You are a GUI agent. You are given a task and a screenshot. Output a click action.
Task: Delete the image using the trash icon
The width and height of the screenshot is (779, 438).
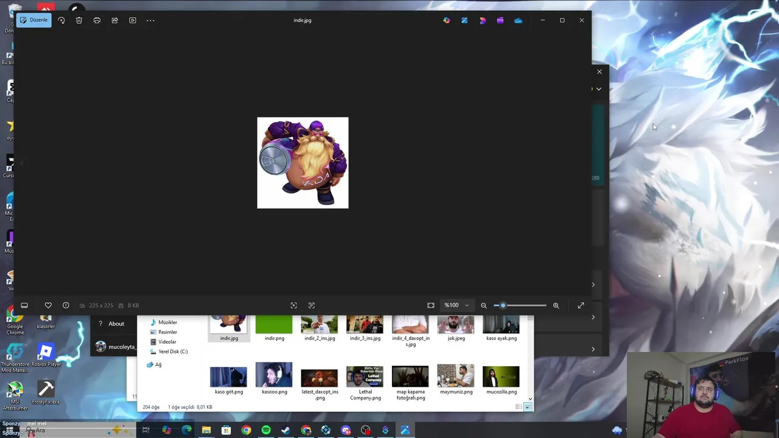pyautogui.click(x=79, y=20)
